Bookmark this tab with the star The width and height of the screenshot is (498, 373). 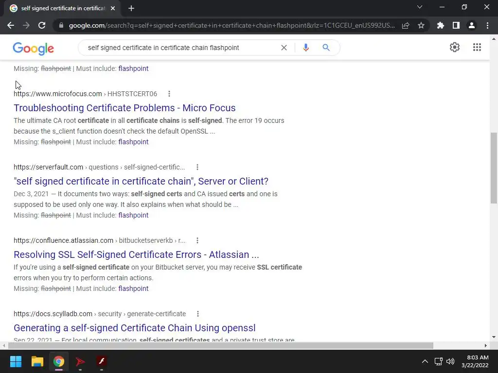coord(421,25)
